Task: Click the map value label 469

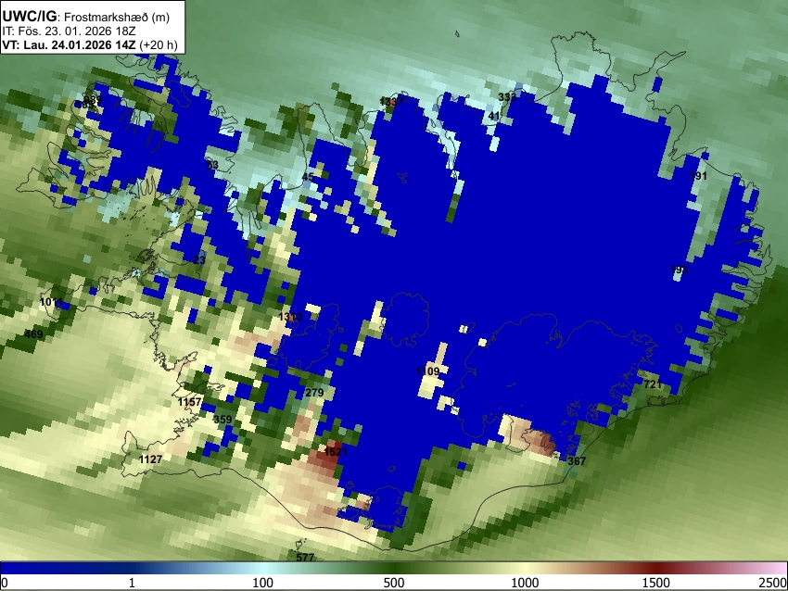Action: point(33,333)
